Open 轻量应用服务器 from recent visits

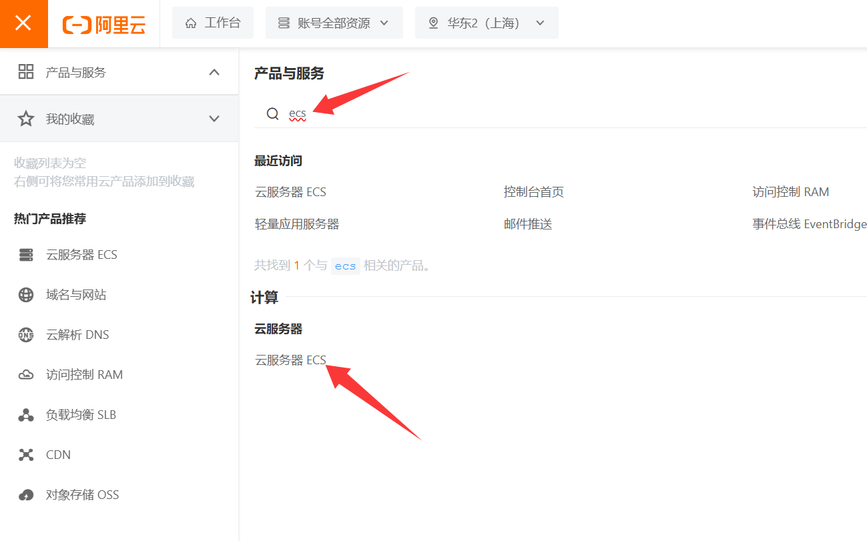pyautogui.click(x=297, y=224)
